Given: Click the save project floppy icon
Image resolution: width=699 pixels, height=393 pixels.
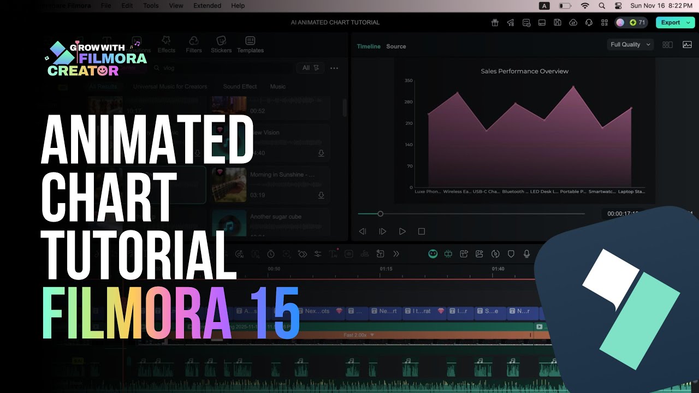Looking at the screenshot, I should [558, 22].
